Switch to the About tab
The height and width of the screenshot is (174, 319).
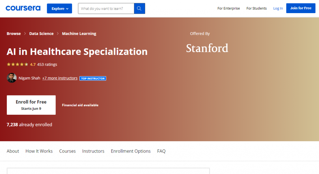pos(13,151)
